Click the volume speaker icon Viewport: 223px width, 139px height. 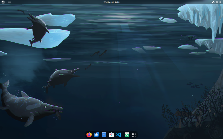pos(216,2)
